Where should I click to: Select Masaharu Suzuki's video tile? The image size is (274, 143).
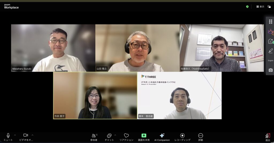53,48
